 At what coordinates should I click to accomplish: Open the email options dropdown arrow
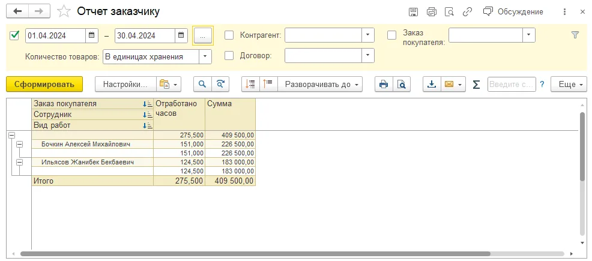(x=460, y=85)
